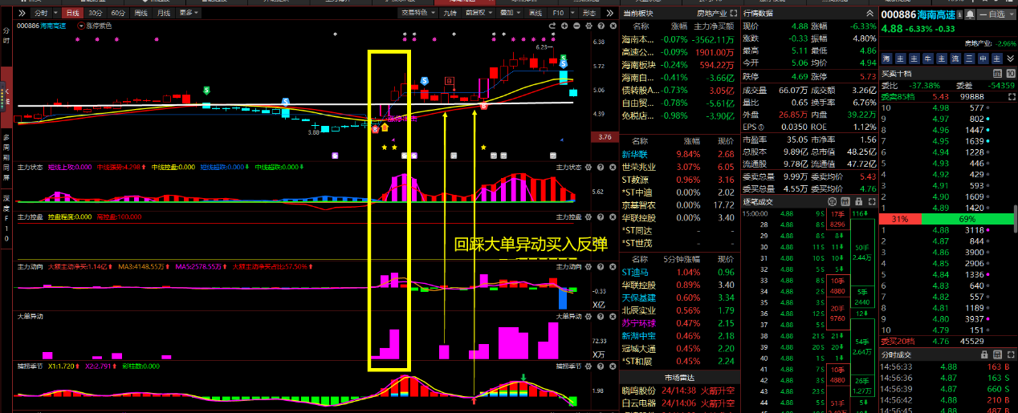Click 晓鸣股份 in 市场雷达 list
The width and height of the screenshot is (1018, 413).
pyautogui.click(x=638, y=391)
